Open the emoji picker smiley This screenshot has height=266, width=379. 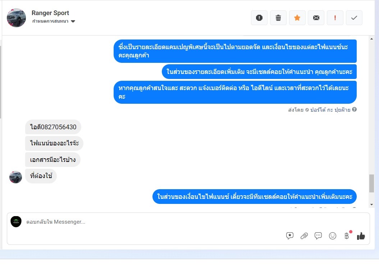click(333, 236)
